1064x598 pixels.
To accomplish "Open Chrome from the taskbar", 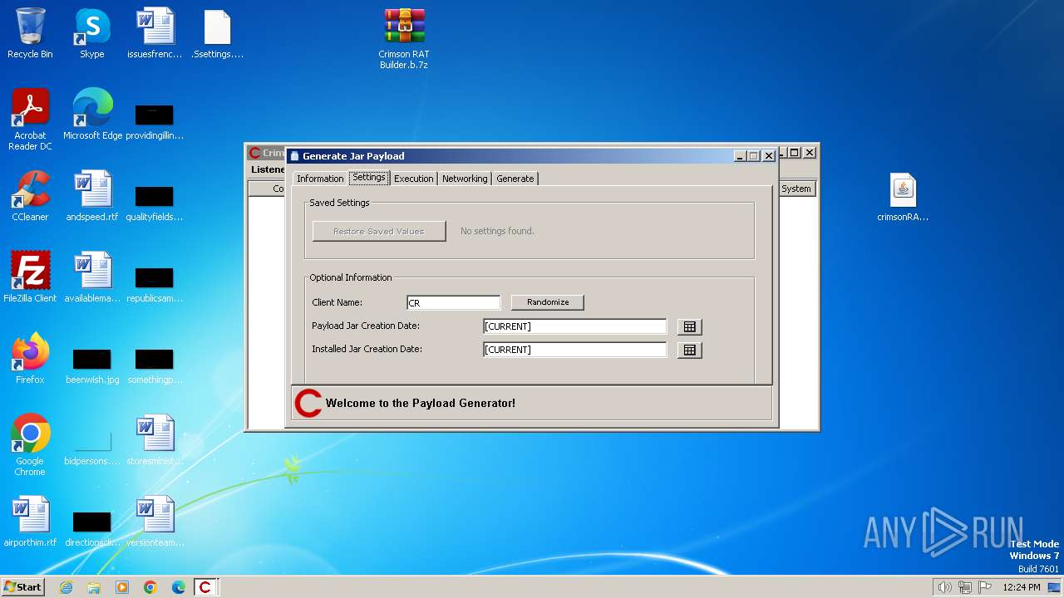I will coord(150,587).
